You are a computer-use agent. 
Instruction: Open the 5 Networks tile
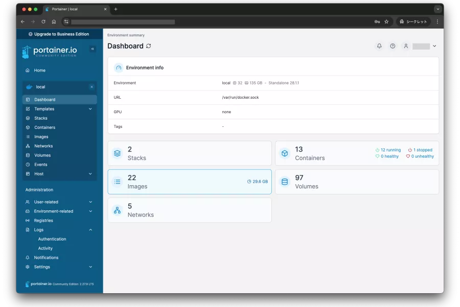point(190,210)
